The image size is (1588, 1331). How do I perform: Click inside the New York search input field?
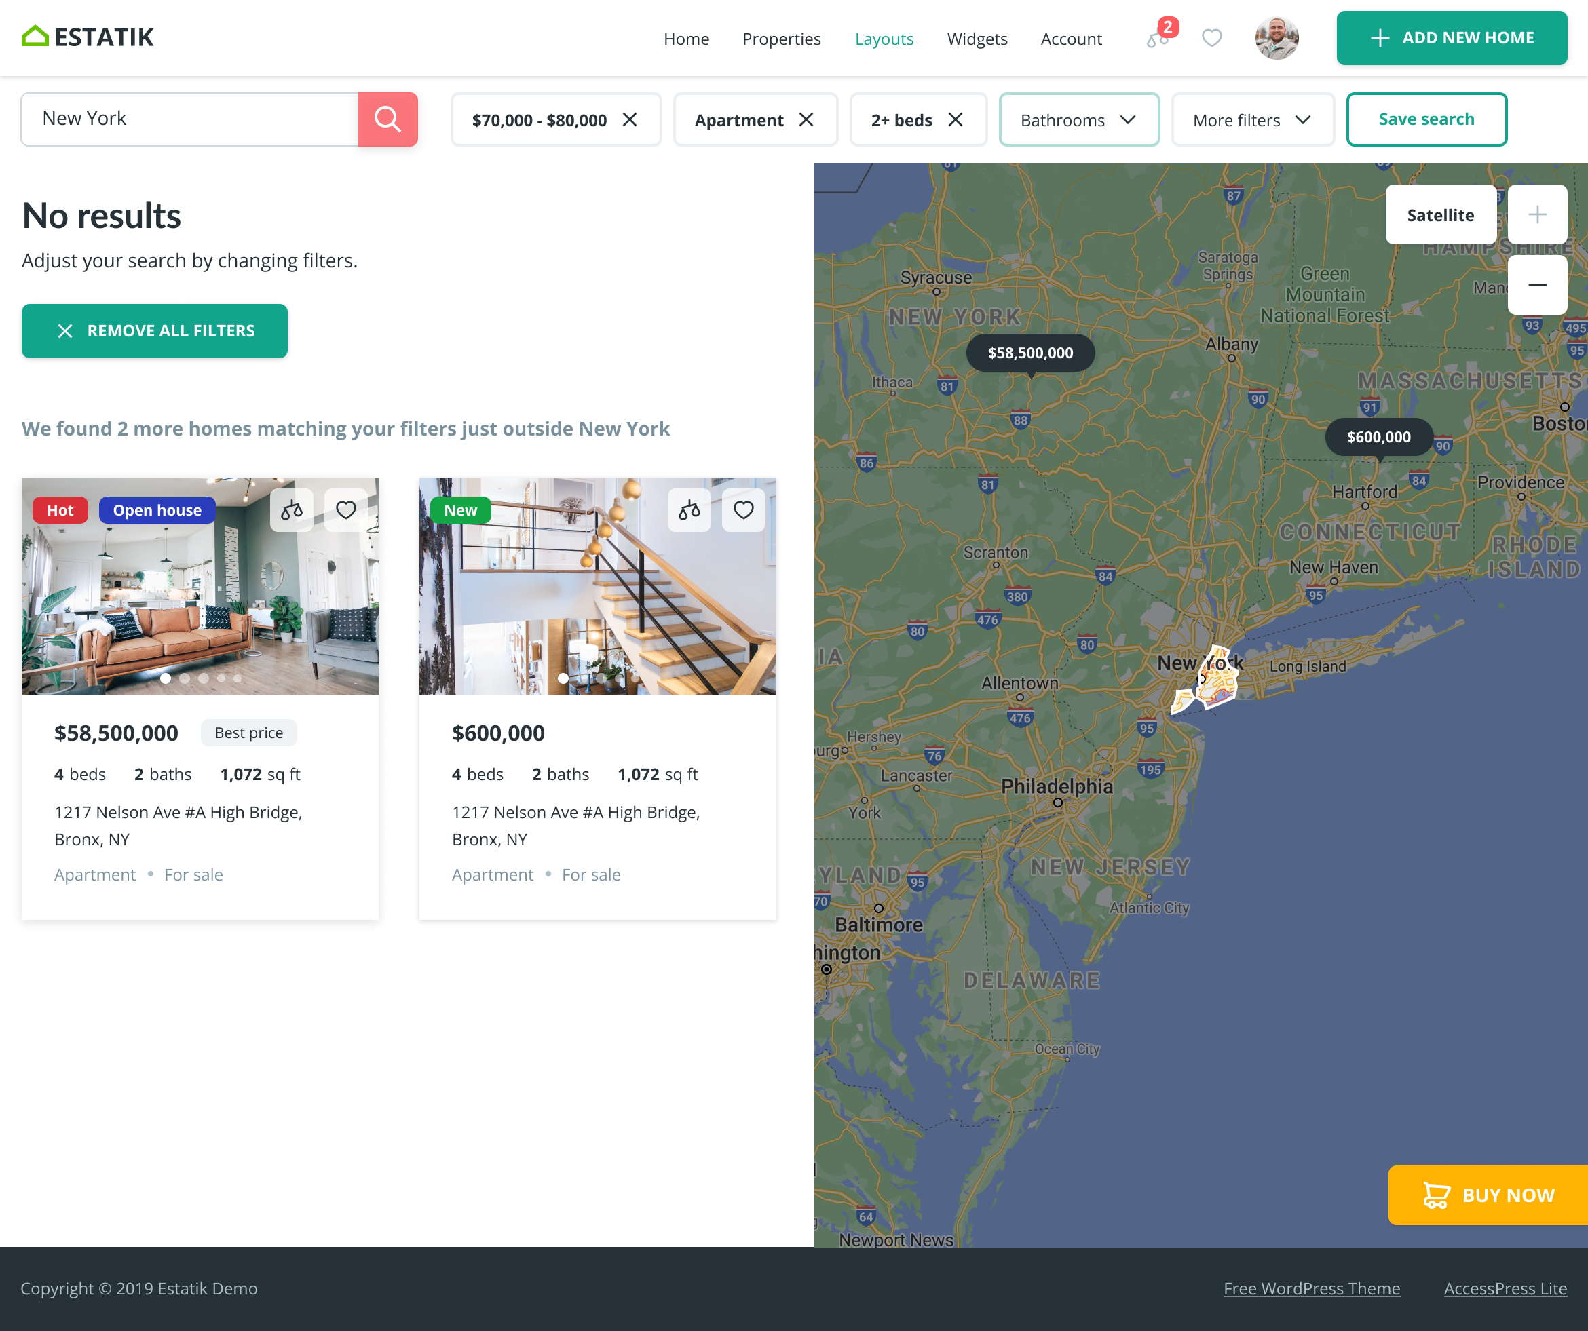[x=189, y=118]
